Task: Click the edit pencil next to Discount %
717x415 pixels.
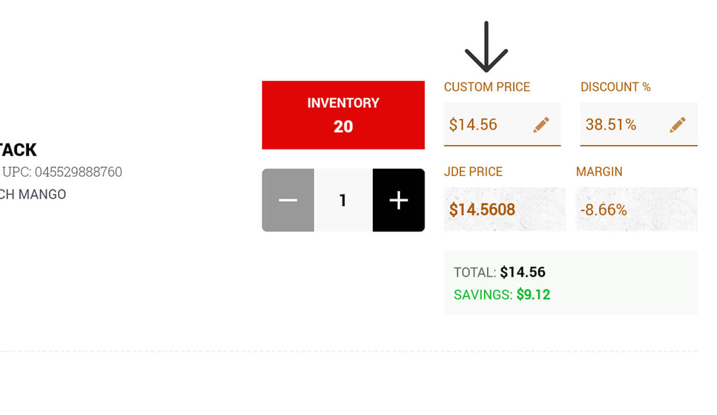Action: (678, 124)
